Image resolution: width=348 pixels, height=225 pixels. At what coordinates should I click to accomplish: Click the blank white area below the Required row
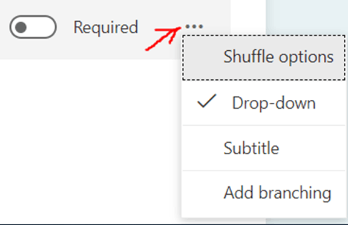tap(89, 140)
